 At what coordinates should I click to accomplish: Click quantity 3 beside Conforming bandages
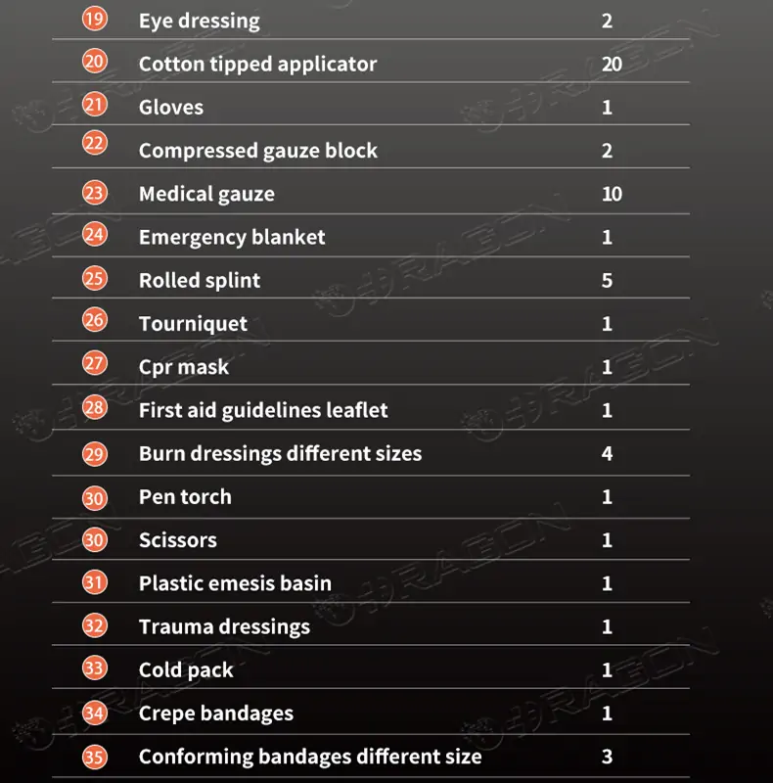(x=608, y=757)
